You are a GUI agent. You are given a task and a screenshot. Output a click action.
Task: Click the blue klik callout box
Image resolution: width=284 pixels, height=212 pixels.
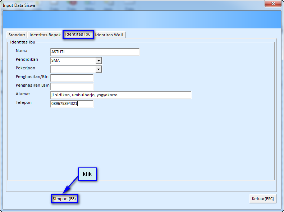pos(87,174)
